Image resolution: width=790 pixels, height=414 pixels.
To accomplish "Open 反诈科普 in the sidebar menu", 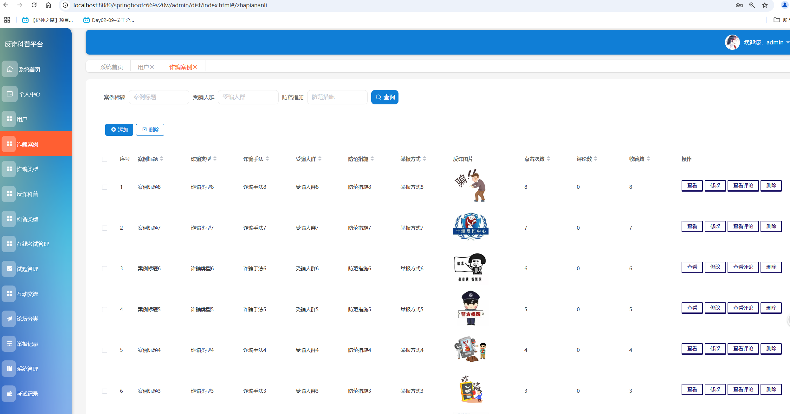I will click(x=27, y=194).
